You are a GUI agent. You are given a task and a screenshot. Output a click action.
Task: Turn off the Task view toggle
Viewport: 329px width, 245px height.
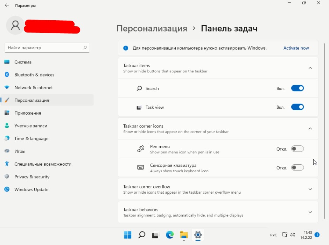pyautogui.click(x=297, y=107)
